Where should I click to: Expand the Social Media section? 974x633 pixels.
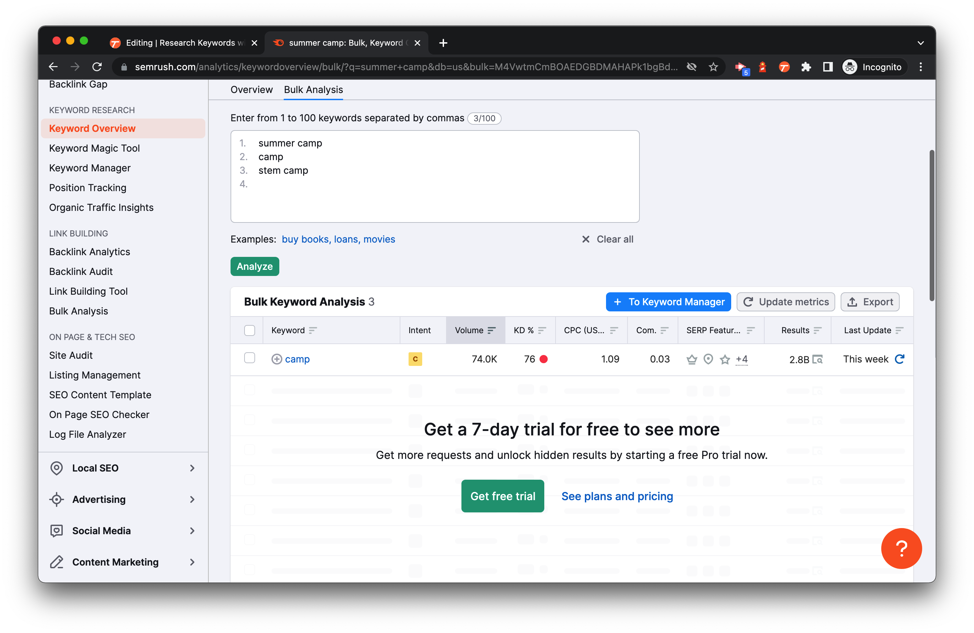coord(123,530)
